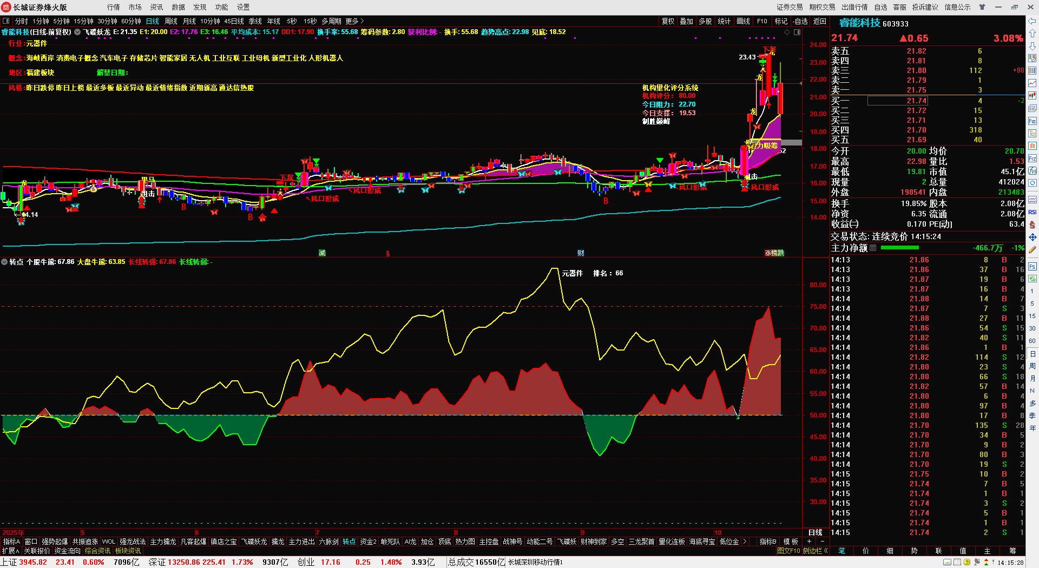The image size is (1039, 568).
Task: Click the minus zoom button near 日线
Action: pyautogui.click(x=823, y=541)
